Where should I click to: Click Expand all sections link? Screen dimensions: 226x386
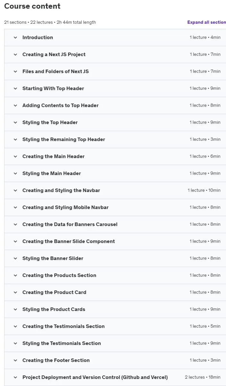pos(207,22)
